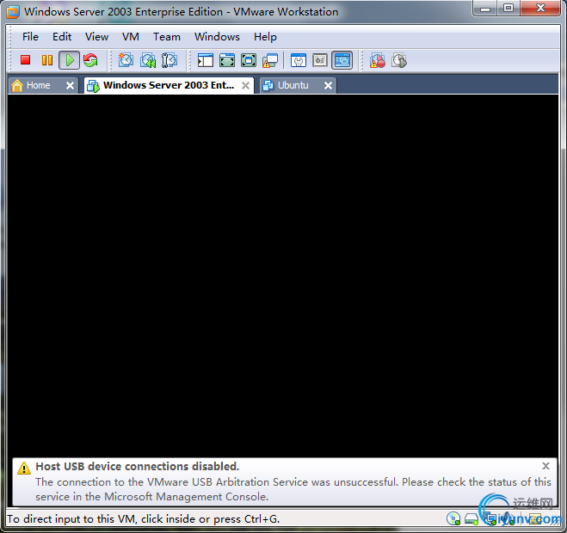
Task: Revert VM to the previous snapshot
Action: coord(148,60)
